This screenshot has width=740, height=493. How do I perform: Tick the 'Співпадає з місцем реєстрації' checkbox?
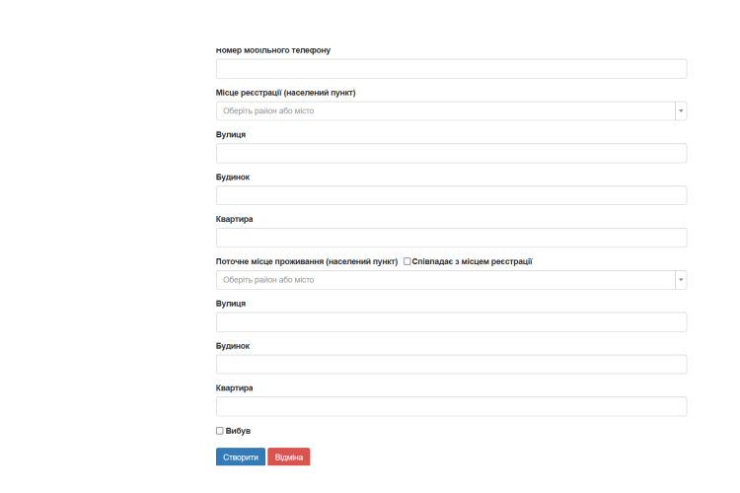coord(407,261)
